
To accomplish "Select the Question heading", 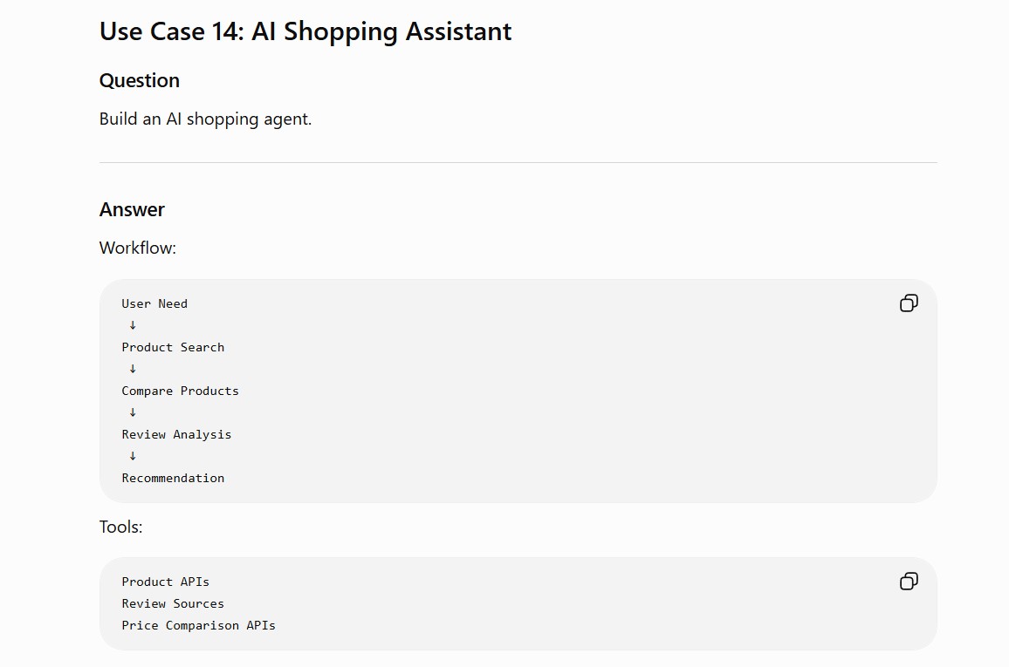I will pos(140,80).
